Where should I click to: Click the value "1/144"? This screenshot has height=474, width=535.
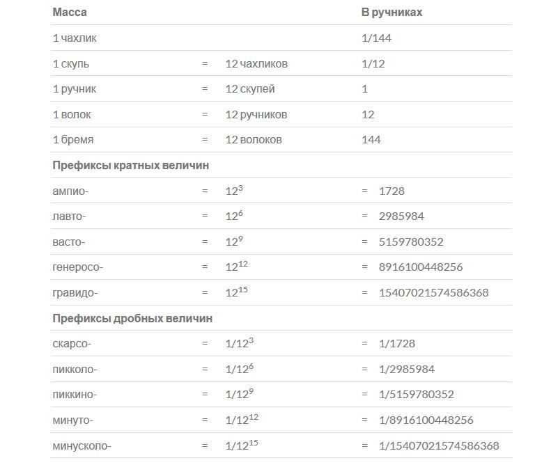[x=376, y=38]
